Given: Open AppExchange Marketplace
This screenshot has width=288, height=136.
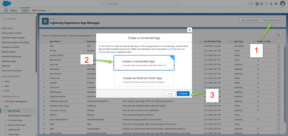Looking at the screenshot, I should [x=20, y=116].
